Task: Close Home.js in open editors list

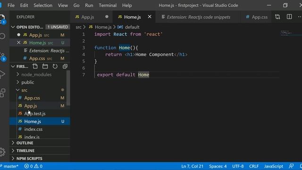Action: (x=19, y=42)
